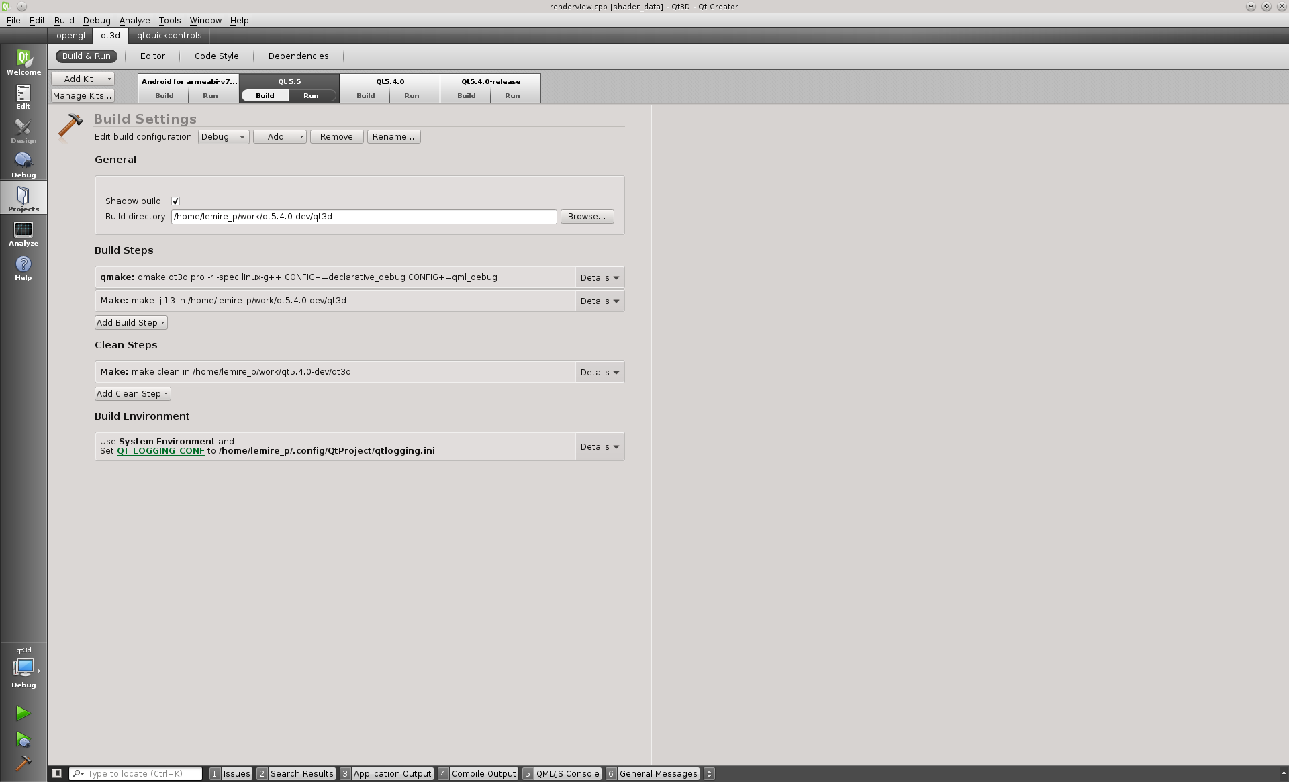Expand Make build step Details
Viewport: 1289px width, 782px height.
pyautogui.click(x=600, y=301)
